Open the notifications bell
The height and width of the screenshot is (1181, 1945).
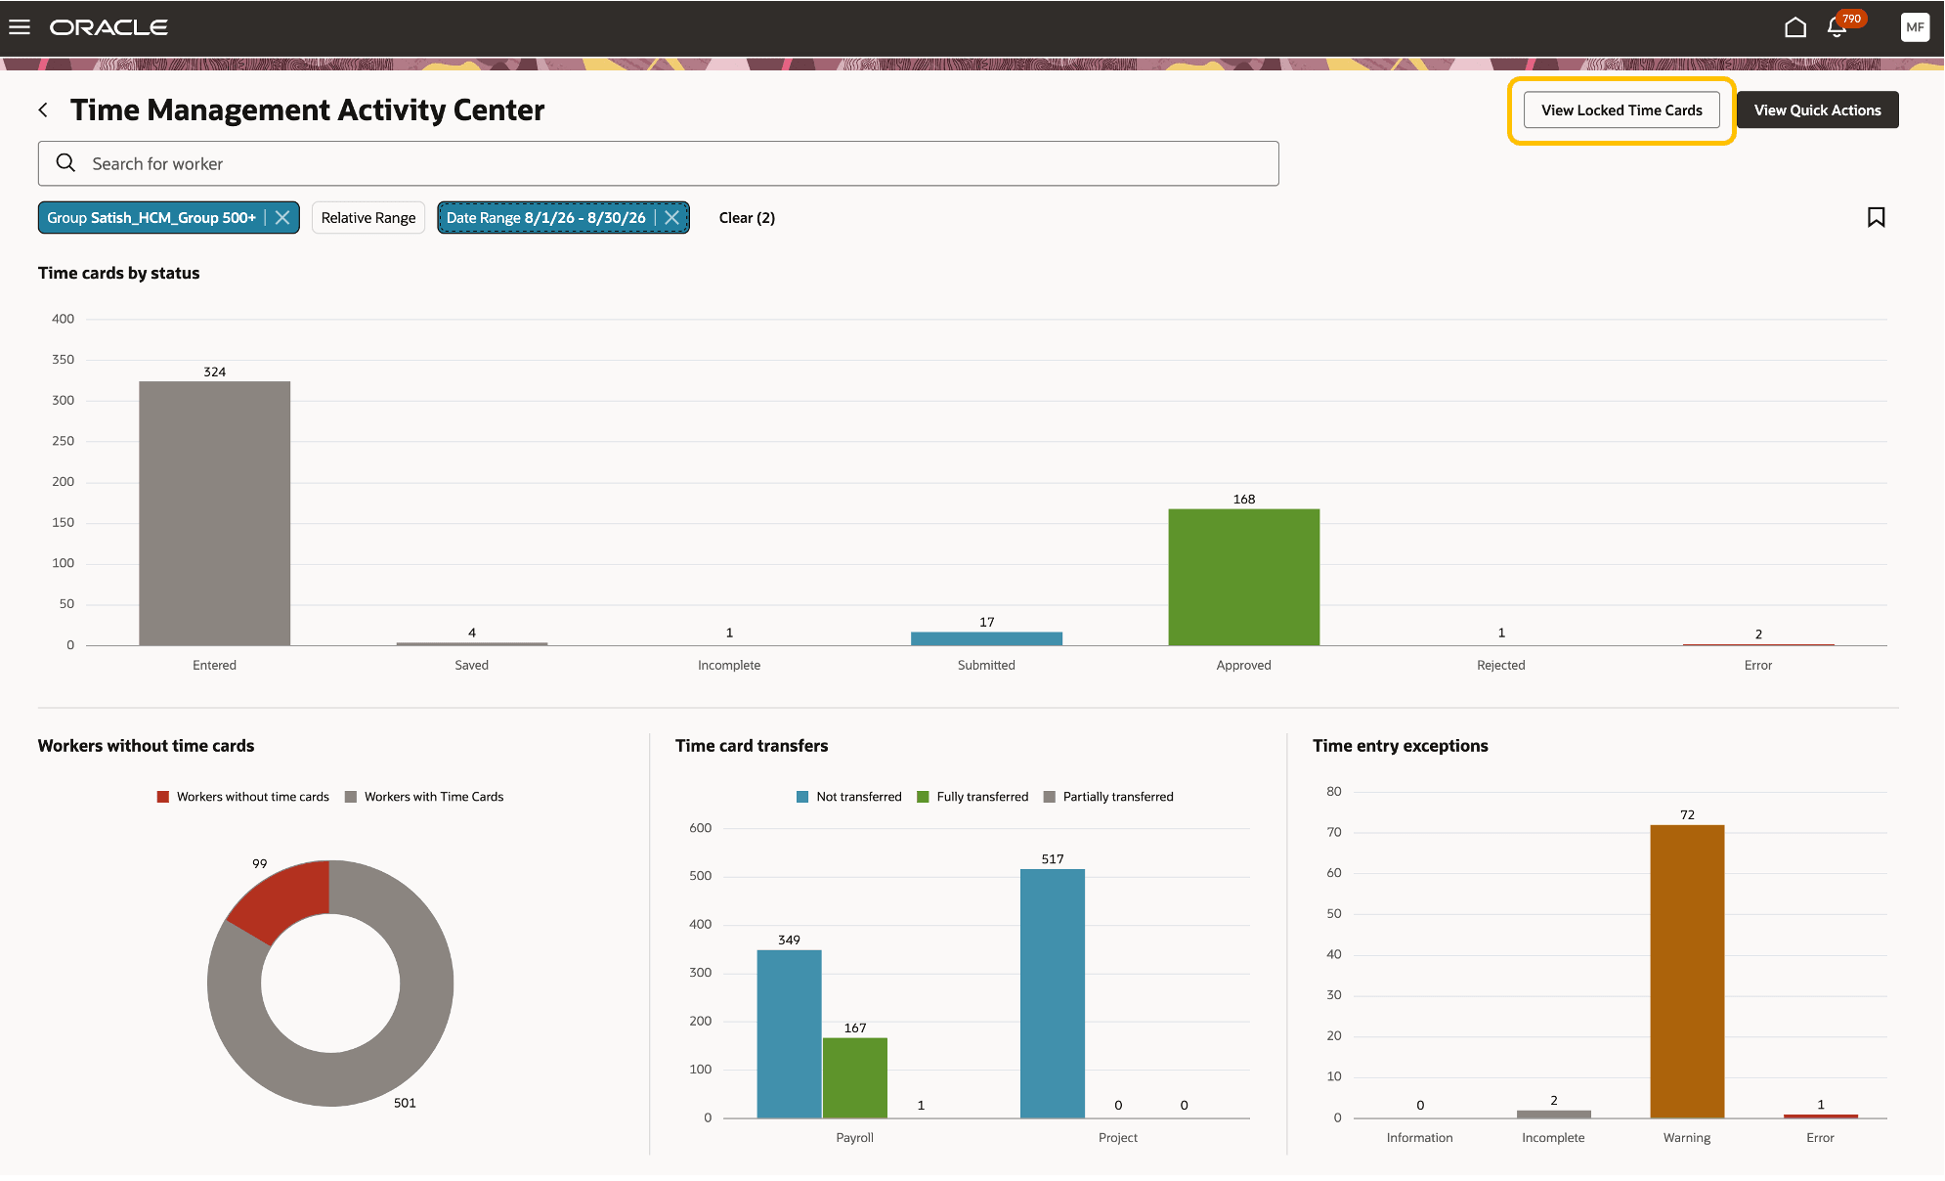pos(1837,27)
